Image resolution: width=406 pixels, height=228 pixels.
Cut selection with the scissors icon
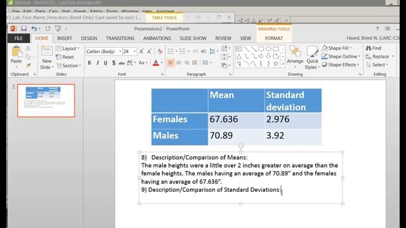click(x=28, y=48)
